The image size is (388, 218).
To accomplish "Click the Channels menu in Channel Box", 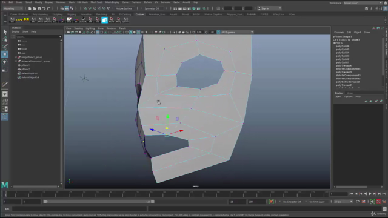I will pyautogui.click(x=339, y=32).
